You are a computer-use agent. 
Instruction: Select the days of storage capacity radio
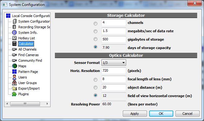[x=95, y=47]
